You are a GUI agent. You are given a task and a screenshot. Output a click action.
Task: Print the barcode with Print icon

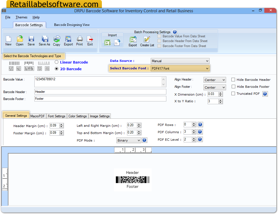(x=80, y=39)
